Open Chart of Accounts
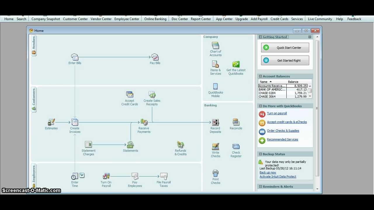The height and width of the screenshot is (210, 374). tap(216, 45)
